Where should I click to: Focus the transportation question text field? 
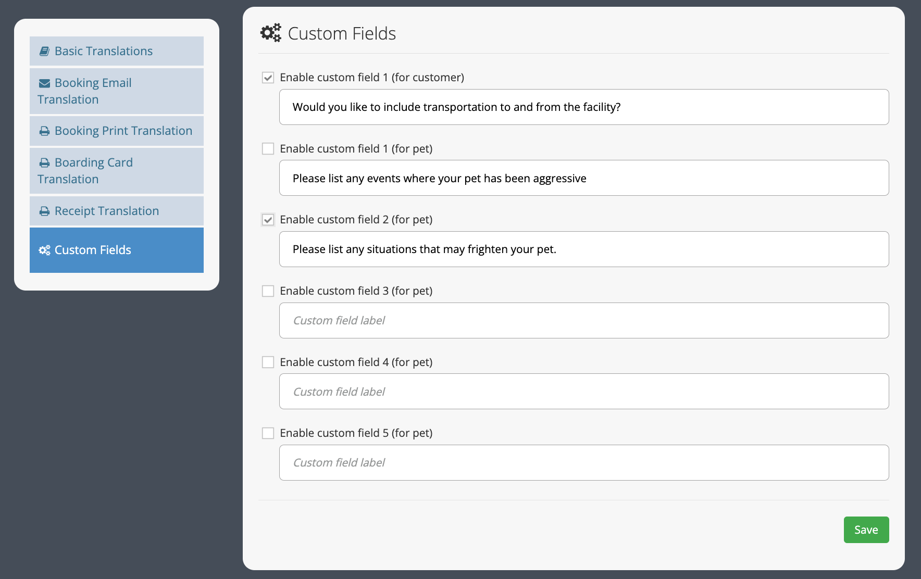[584, 107]
